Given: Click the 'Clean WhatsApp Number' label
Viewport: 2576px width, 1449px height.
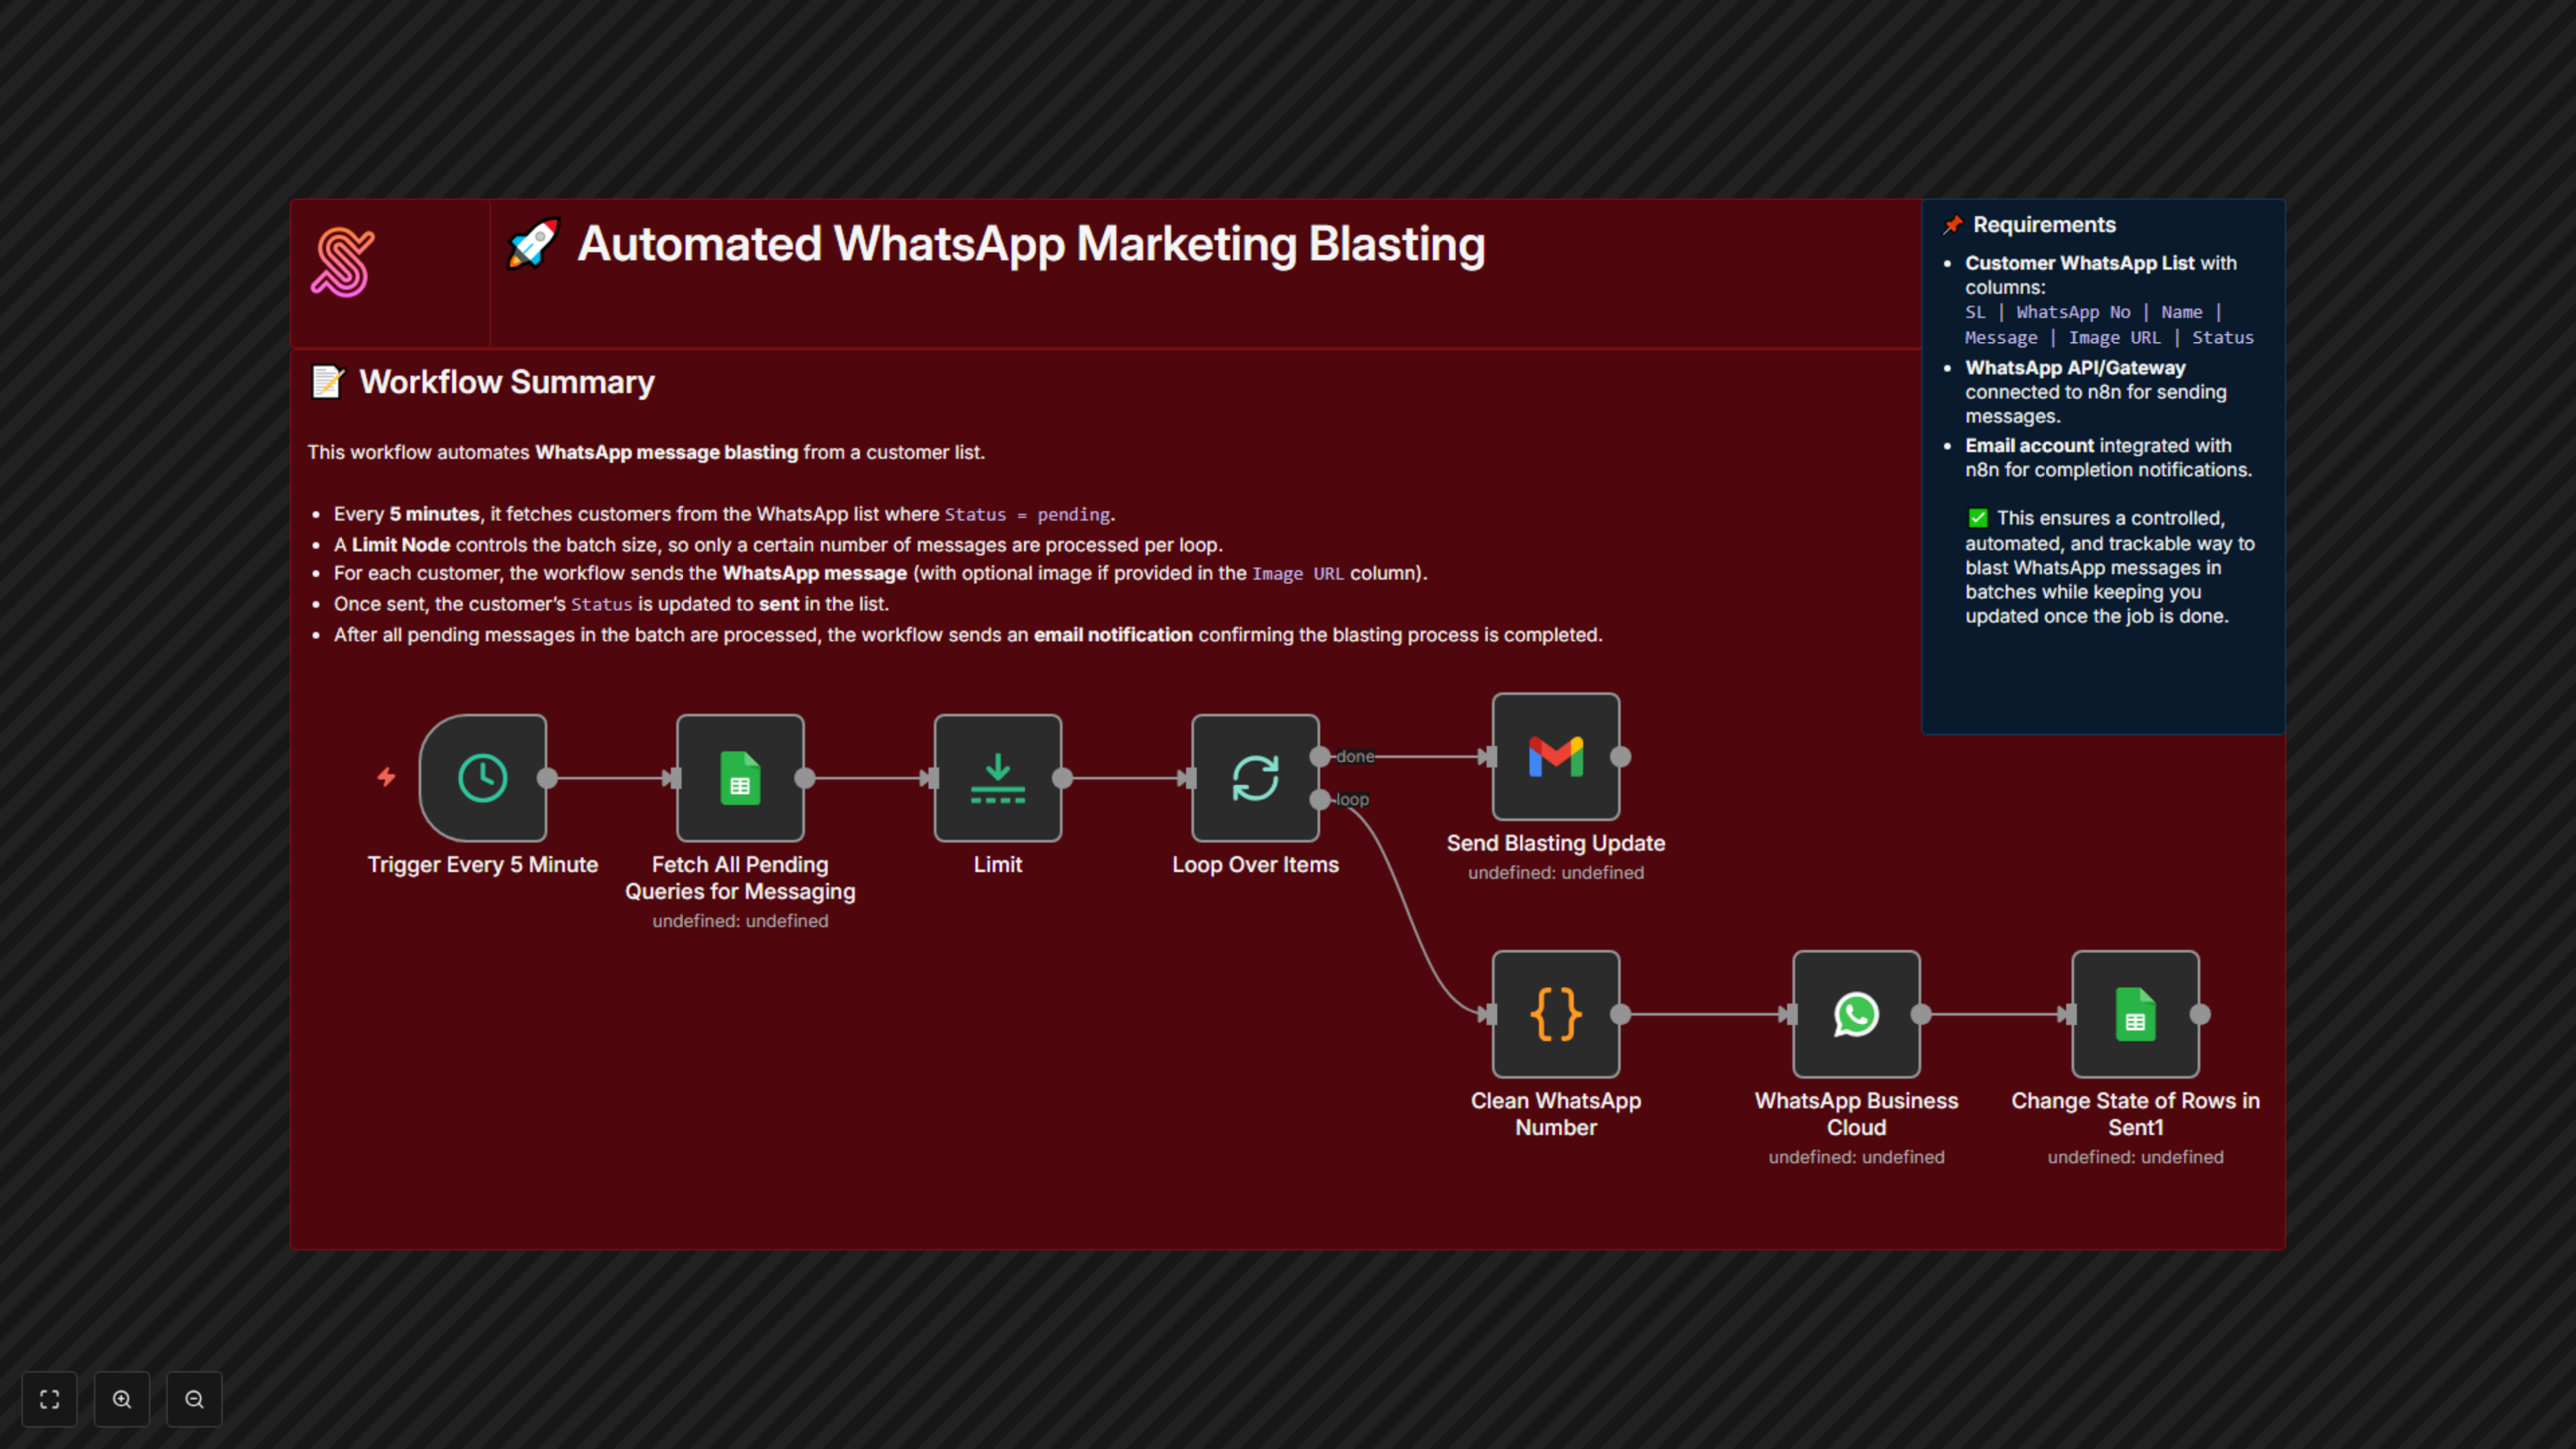Looking at the screenshot, I should [1556, 1114].
